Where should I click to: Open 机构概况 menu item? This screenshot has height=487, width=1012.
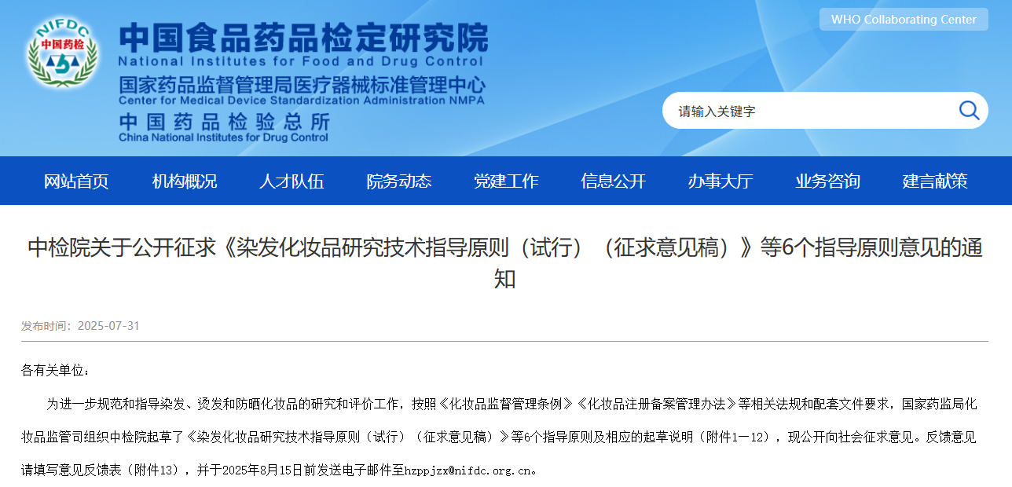tap(184, 181)
